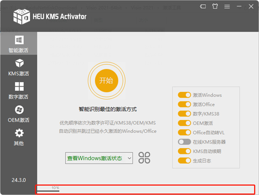259x195 pixels.
Task: Toggle the 生成日志 switch
Action: [x=184, y=160]
